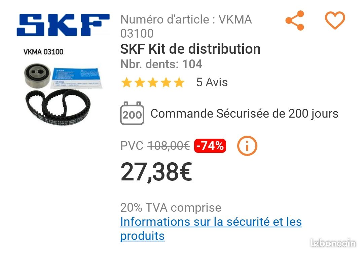The width and height of the screenshot is (363, 253).
Task: Select the 'SKF Kit de distribution' title
Action: (190, 49)
